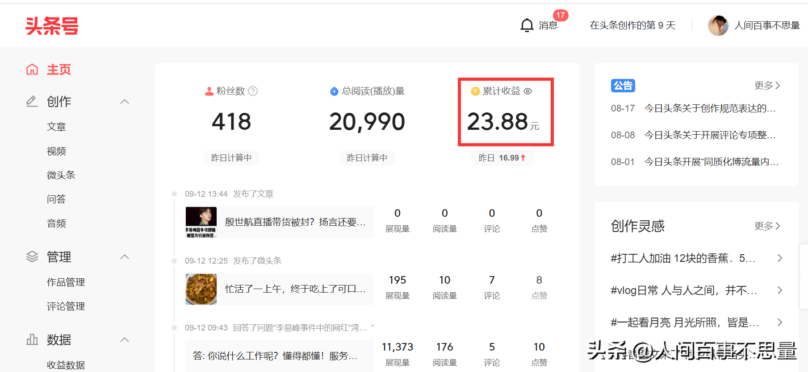Open the answer 你说什么工作呢
This screenshot has width=808, height=372.
click(275, 356)
